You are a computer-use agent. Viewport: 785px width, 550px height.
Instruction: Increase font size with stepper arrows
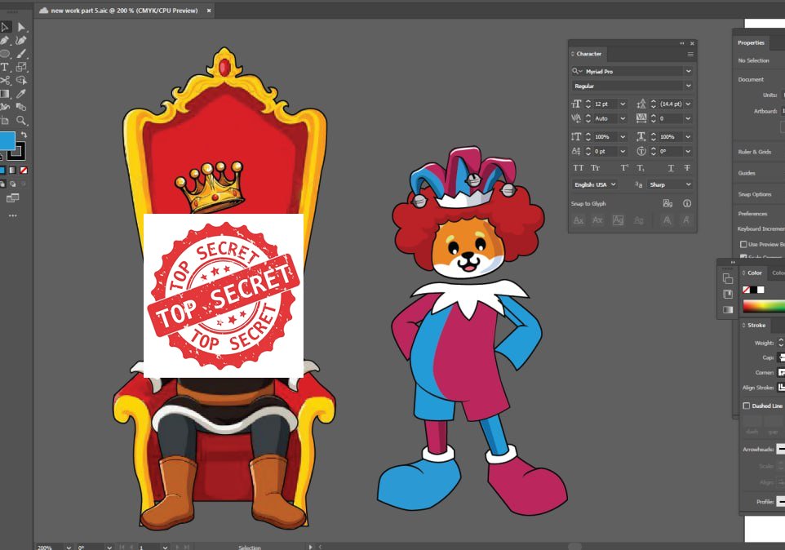(x=588, y=101)
